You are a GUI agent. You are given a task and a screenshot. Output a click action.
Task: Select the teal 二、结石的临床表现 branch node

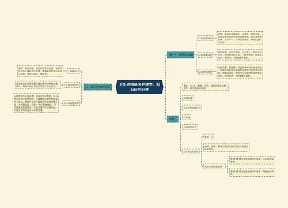point(98,87)
